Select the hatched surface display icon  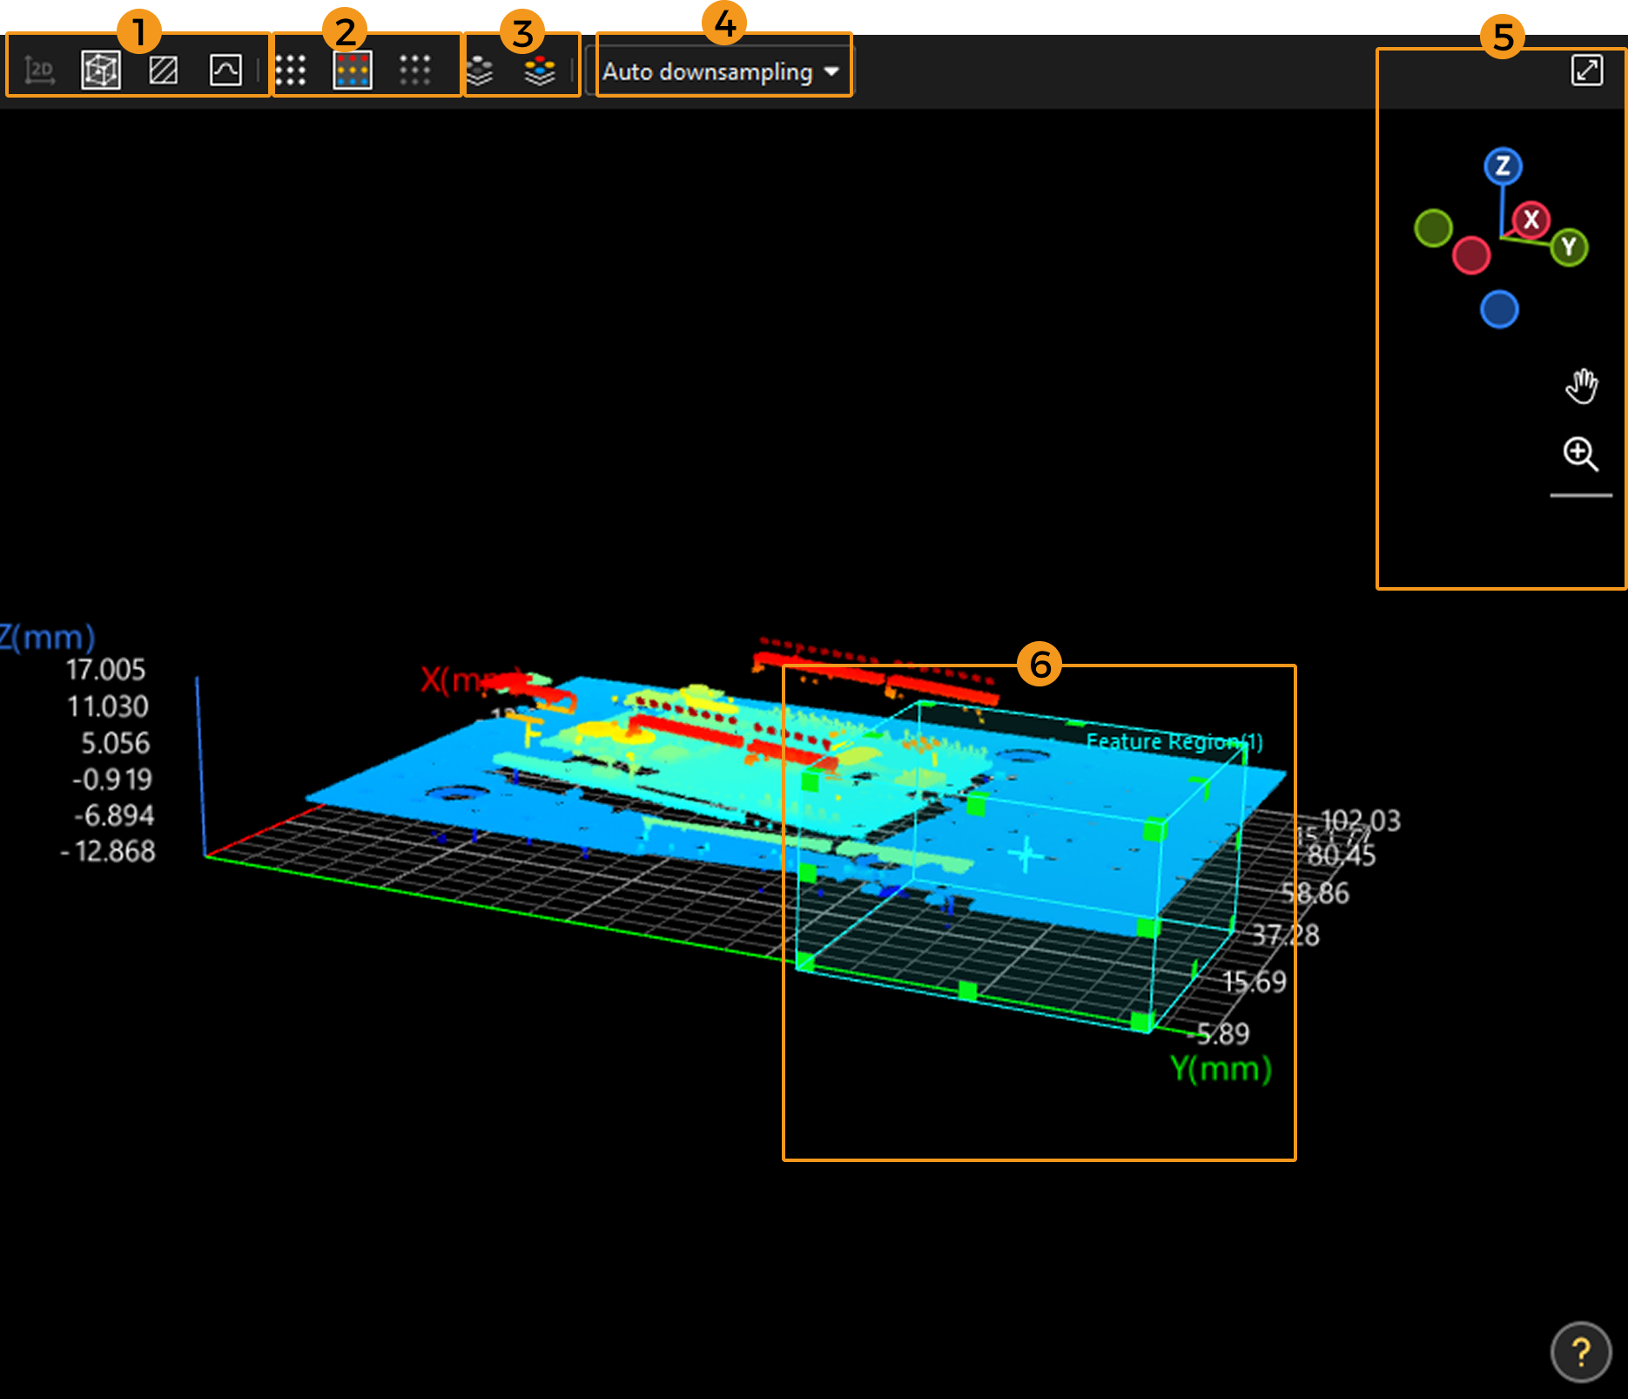[163, 70]
